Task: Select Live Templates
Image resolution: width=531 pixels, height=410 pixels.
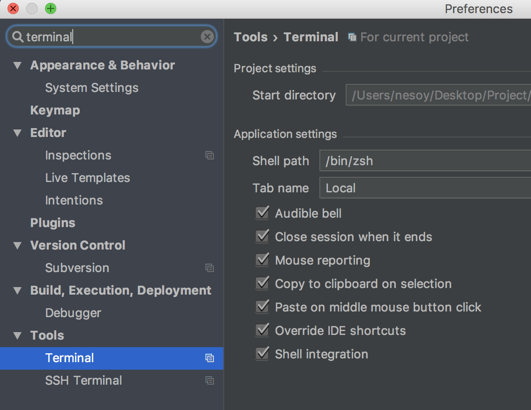Action: click(88, 178)
